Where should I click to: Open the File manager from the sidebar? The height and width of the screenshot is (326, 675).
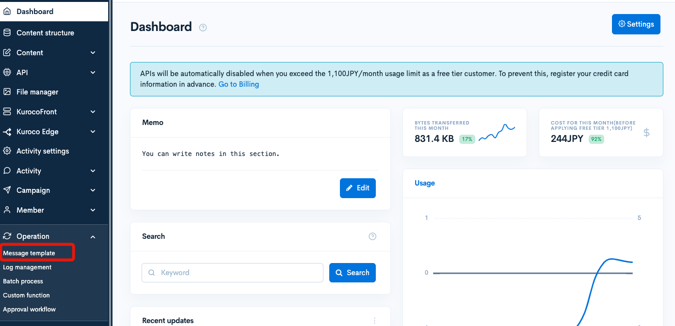[7, 92]
